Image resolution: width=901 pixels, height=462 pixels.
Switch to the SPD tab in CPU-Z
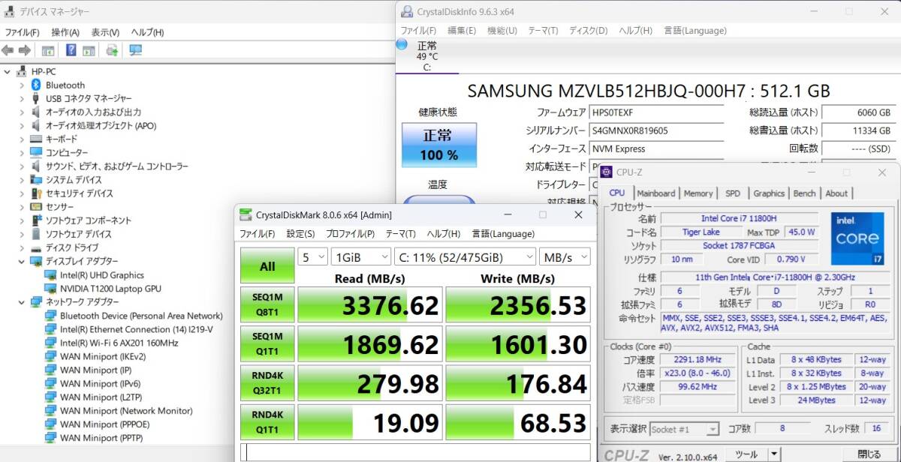(x=733, y=193)
